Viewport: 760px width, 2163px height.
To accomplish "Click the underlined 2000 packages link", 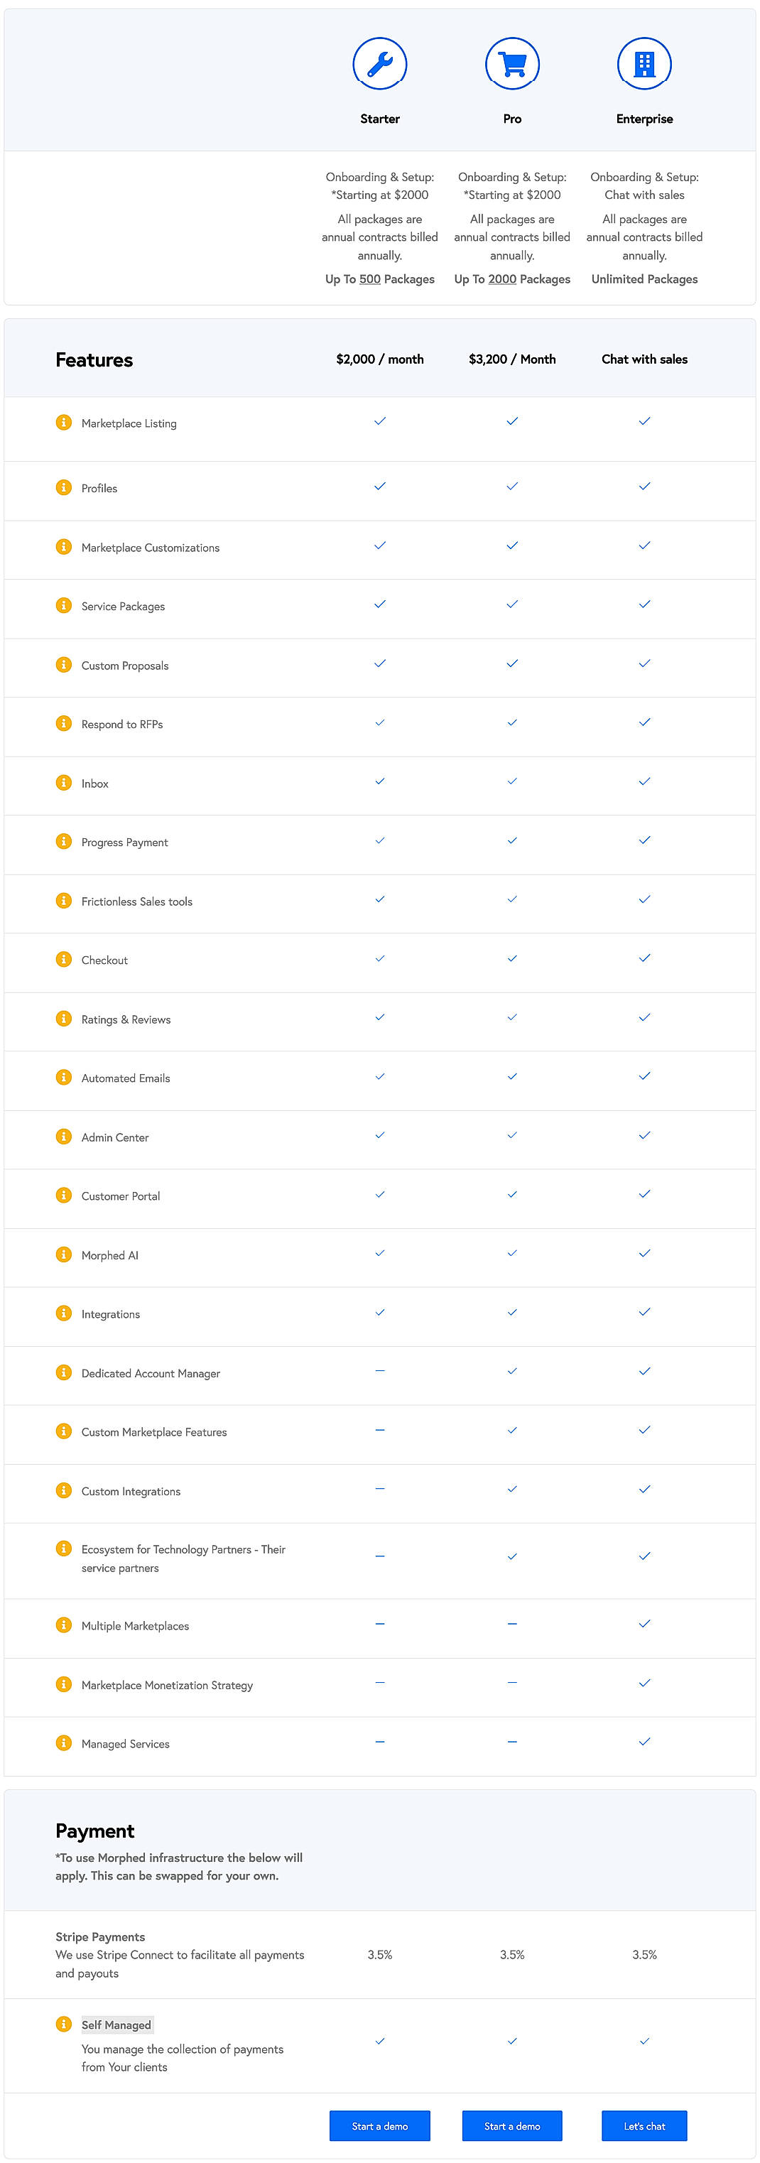I will (502, 278).
